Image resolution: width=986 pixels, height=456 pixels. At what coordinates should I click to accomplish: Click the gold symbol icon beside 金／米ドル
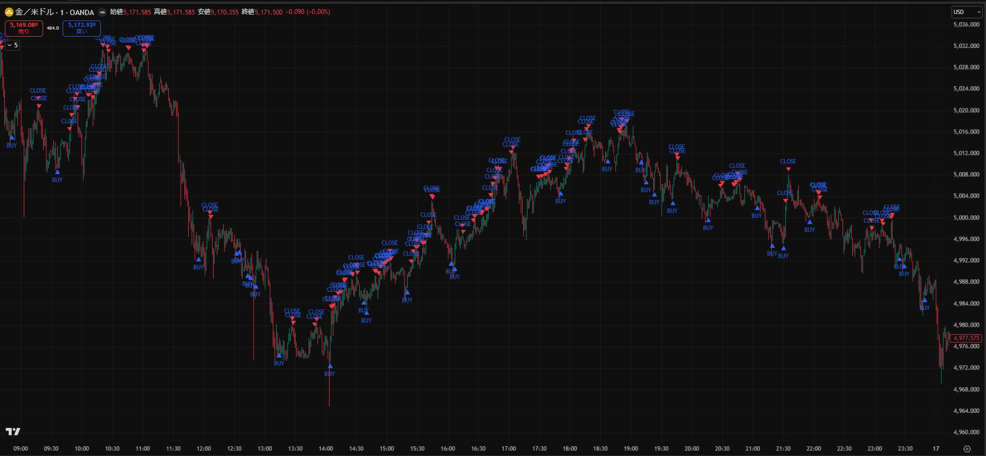[x=9, y=12]
